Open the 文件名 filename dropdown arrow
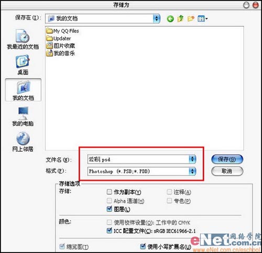Viewport: 262px width, 253px height. click(192, 159)
